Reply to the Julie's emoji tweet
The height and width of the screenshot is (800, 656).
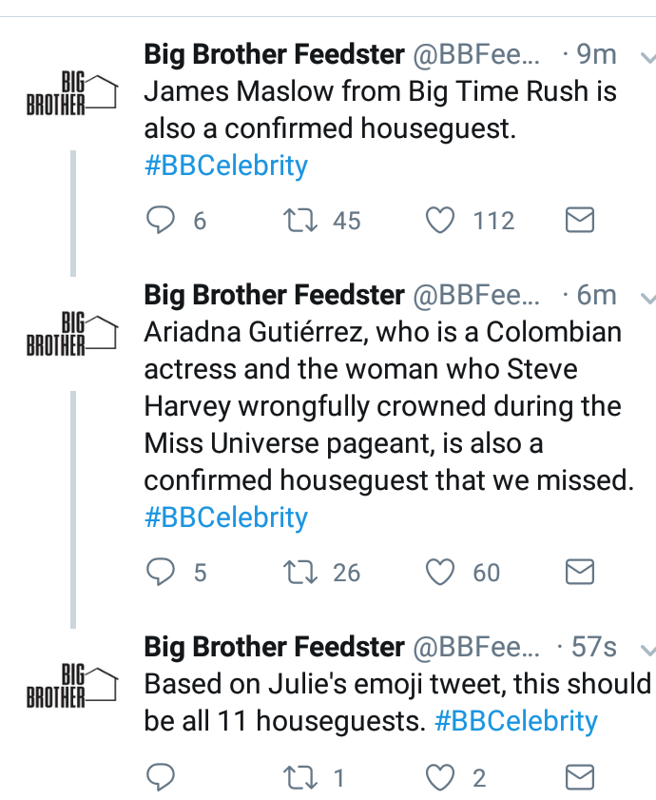[161, 777]
